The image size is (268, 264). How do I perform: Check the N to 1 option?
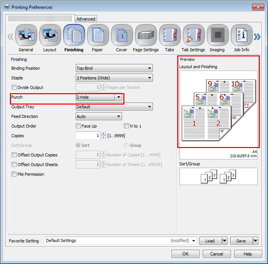click(x=126, y=126)
